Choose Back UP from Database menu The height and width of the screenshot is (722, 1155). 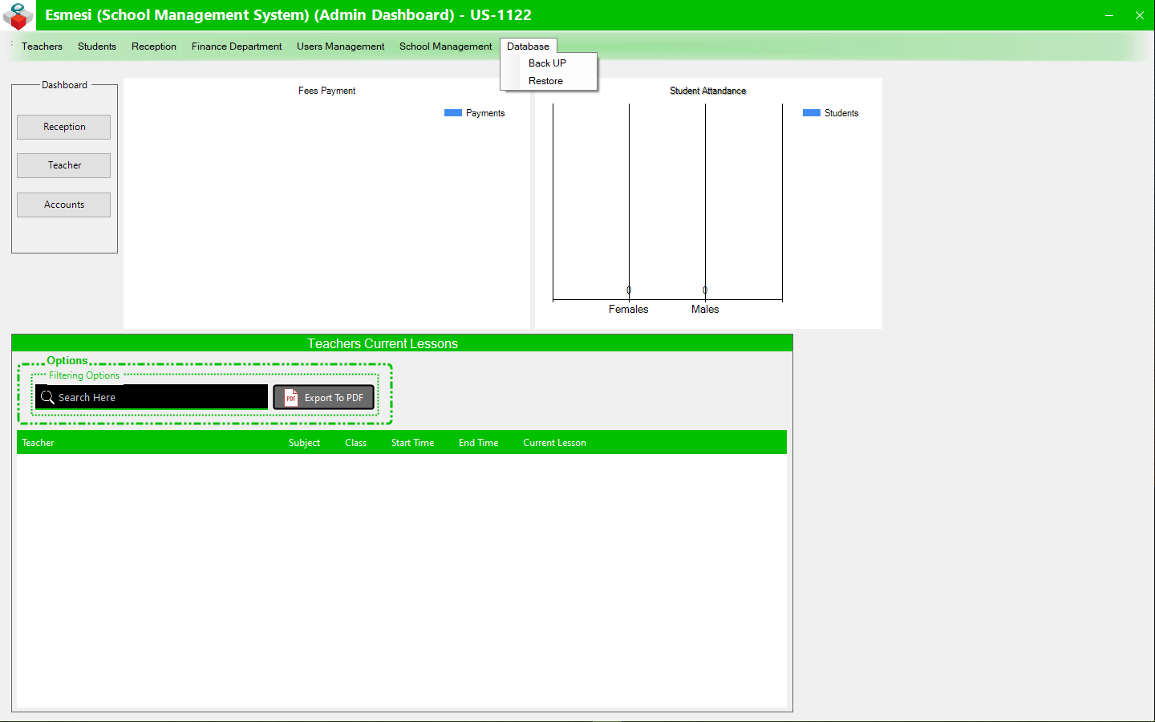tap(549, 63)
